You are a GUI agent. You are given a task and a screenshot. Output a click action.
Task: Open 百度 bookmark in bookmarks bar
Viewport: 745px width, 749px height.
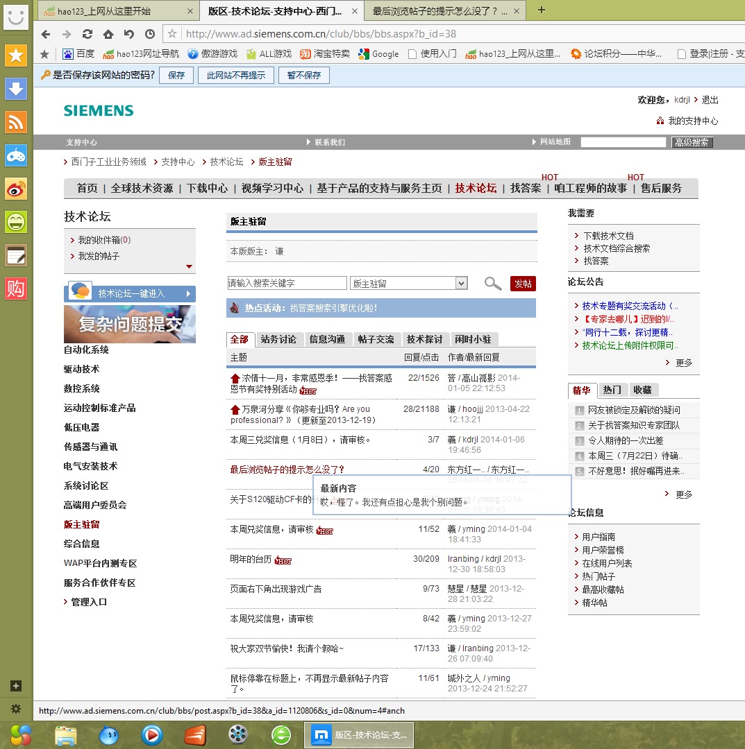coord(79,54)
